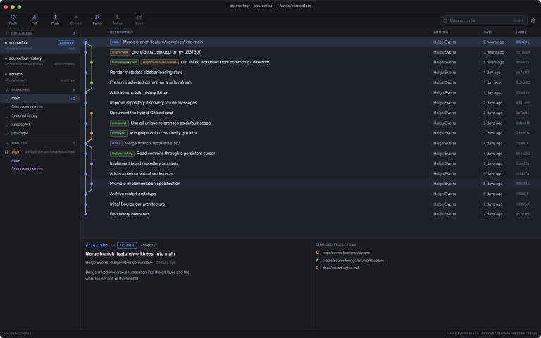The width and height of the screenshot is (541, 338).
Task: Select parent commit chip 7c1d6b4
Action: coord(127,246)
